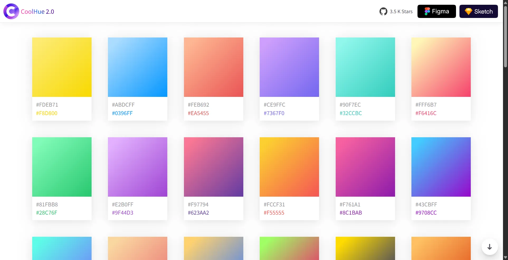Select the magenta #F761A1 gradient swatch

[365, 167]
